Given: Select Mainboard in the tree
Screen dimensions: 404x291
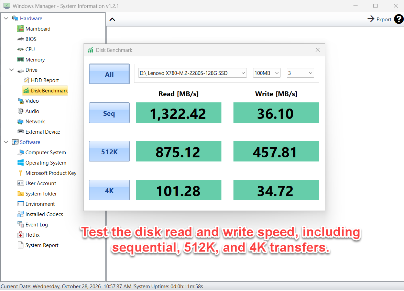Looking at the screenshot, I should click(38, 29).
